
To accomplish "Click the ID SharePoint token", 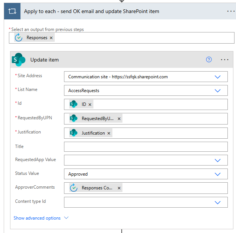I will 81,104.
